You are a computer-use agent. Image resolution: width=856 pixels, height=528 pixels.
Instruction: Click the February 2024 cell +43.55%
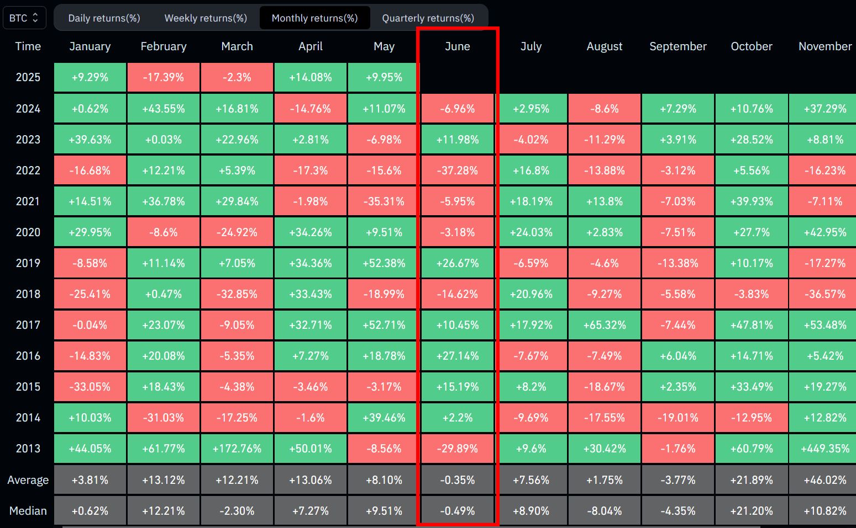pos(164,109)
